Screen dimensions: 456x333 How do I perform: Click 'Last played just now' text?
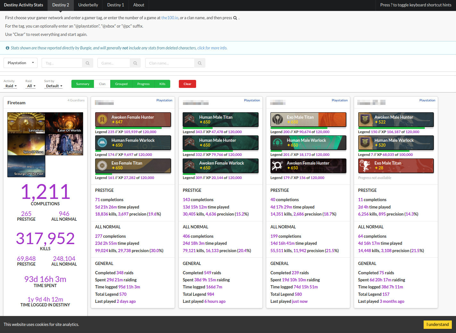tap(289, 302)
